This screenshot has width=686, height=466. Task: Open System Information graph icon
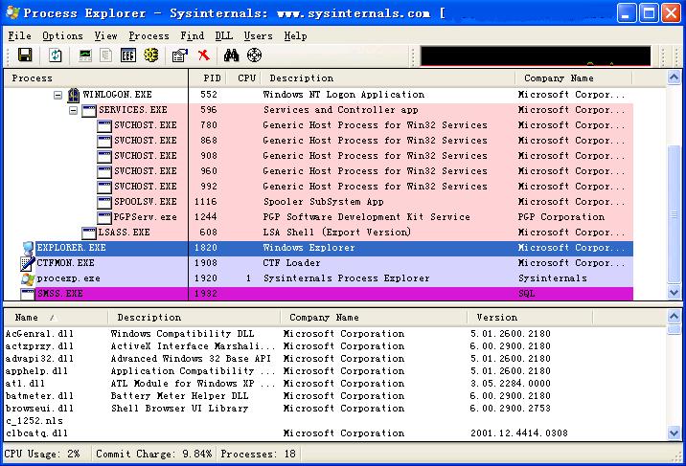coord(85,55)
